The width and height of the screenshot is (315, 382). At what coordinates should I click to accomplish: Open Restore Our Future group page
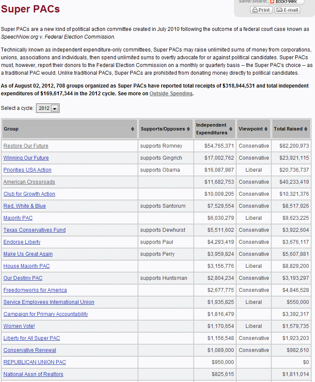(x=26, y=146)
